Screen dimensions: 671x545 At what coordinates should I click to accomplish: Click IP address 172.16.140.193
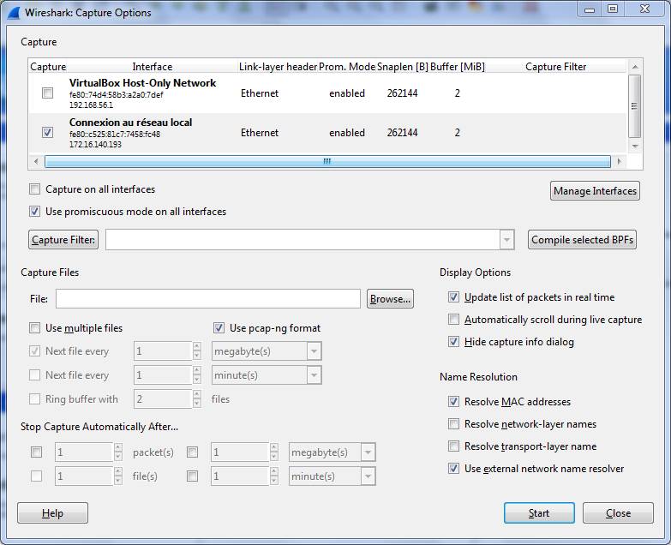click(x=95, y=145)
